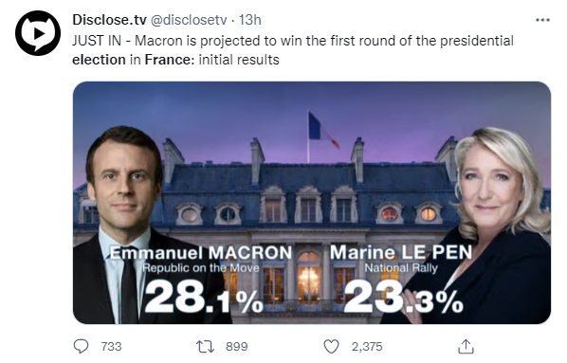Open the 13h timestamp link
The width and height of the screenshot is (567, 363).
[x=250, y=20]
